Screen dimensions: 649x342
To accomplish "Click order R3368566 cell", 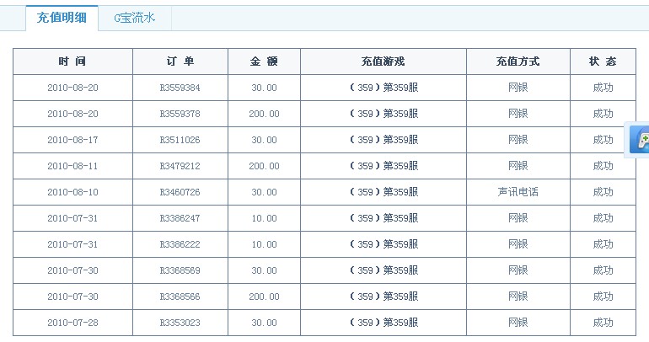I will [180, 297].
